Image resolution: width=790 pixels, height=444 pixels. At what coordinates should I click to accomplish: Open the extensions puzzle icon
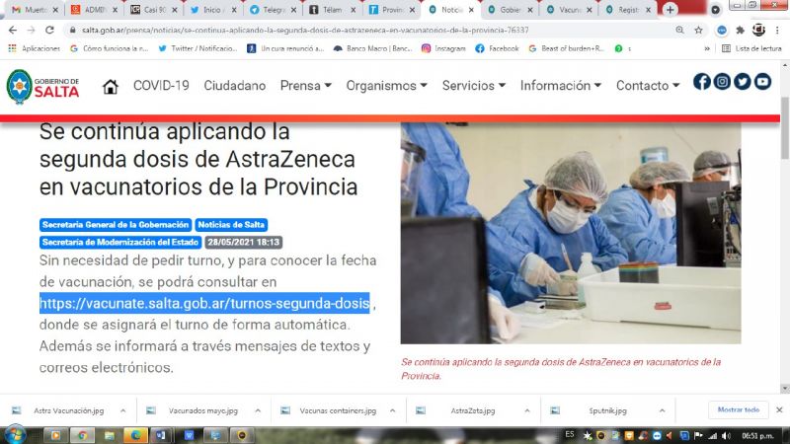pyautogui.click(x=740, y=31)
